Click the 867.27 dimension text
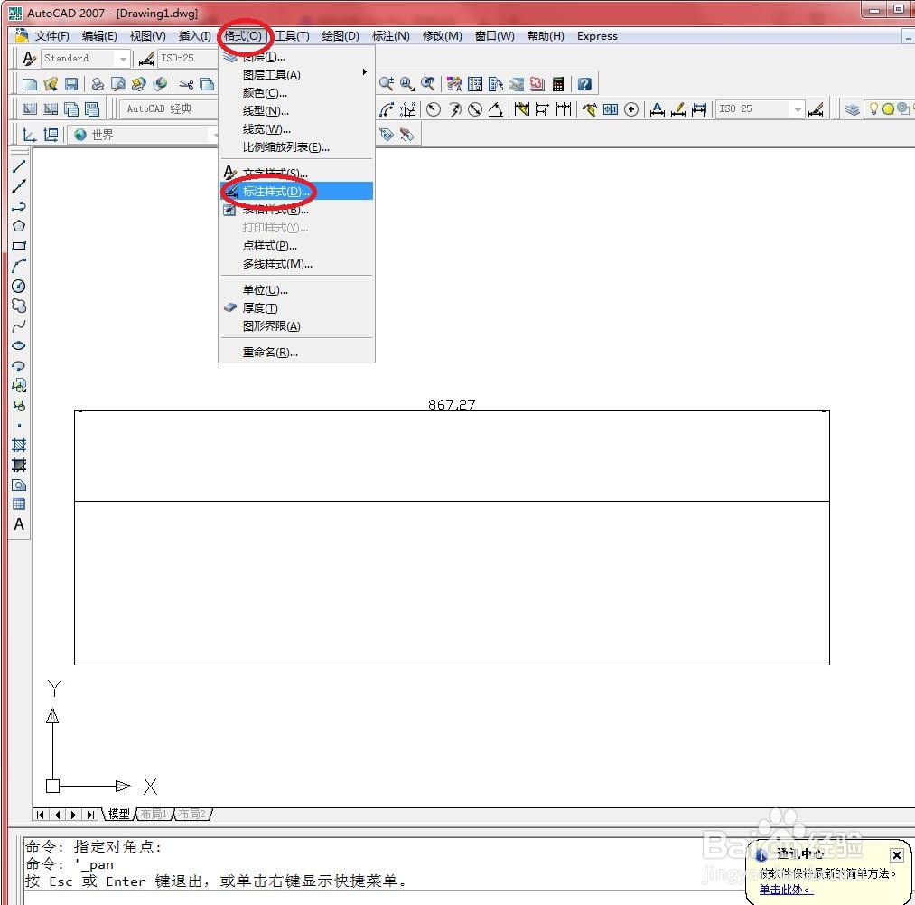 (452, 404)
